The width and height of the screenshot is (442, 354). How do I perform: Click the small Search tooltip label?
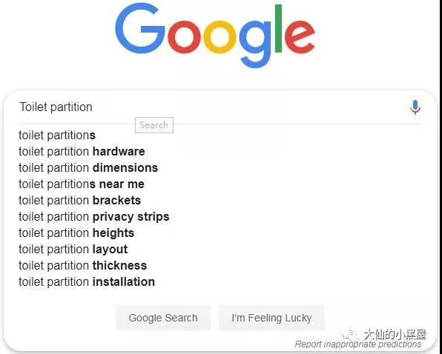(154, 125)
